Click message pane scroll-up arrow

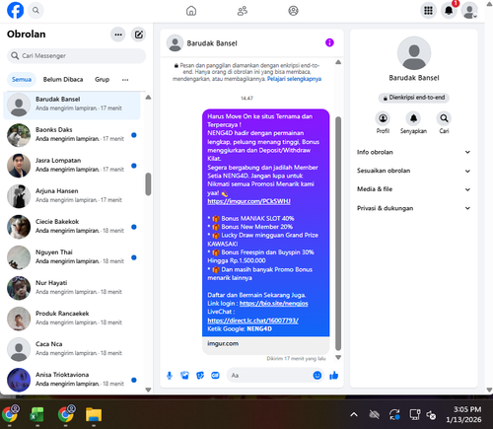click(338, 62)
